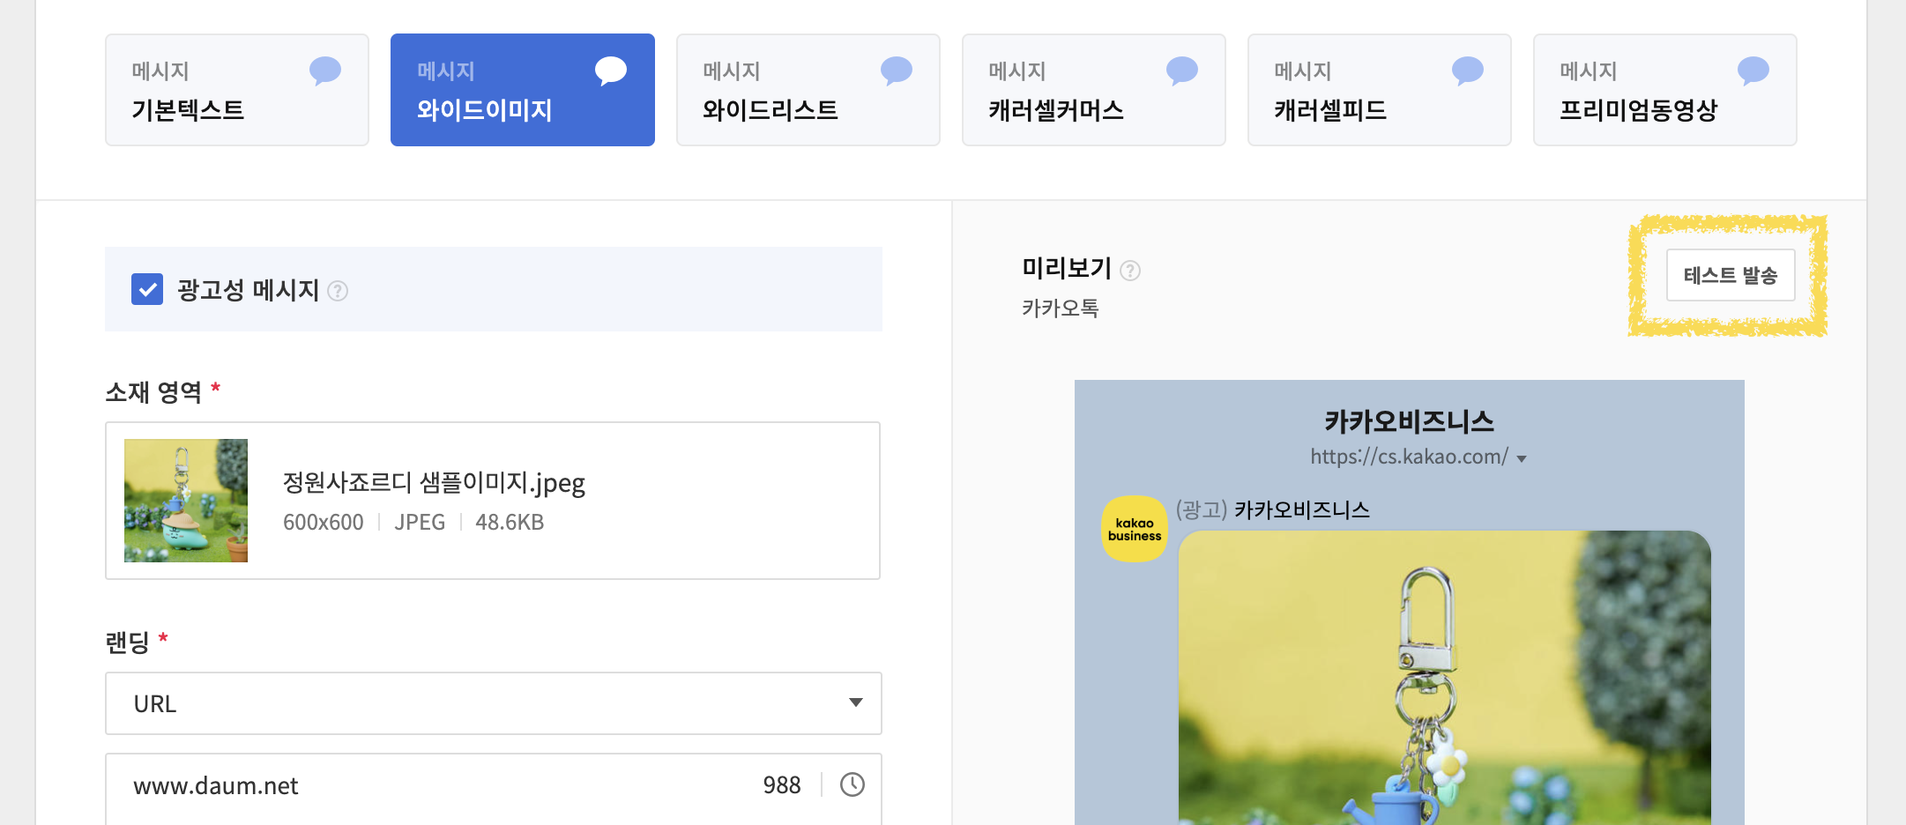Click the www.daum.net URL input field
The width and height of the screenshot is (1906, 825).
click(441, 785)
